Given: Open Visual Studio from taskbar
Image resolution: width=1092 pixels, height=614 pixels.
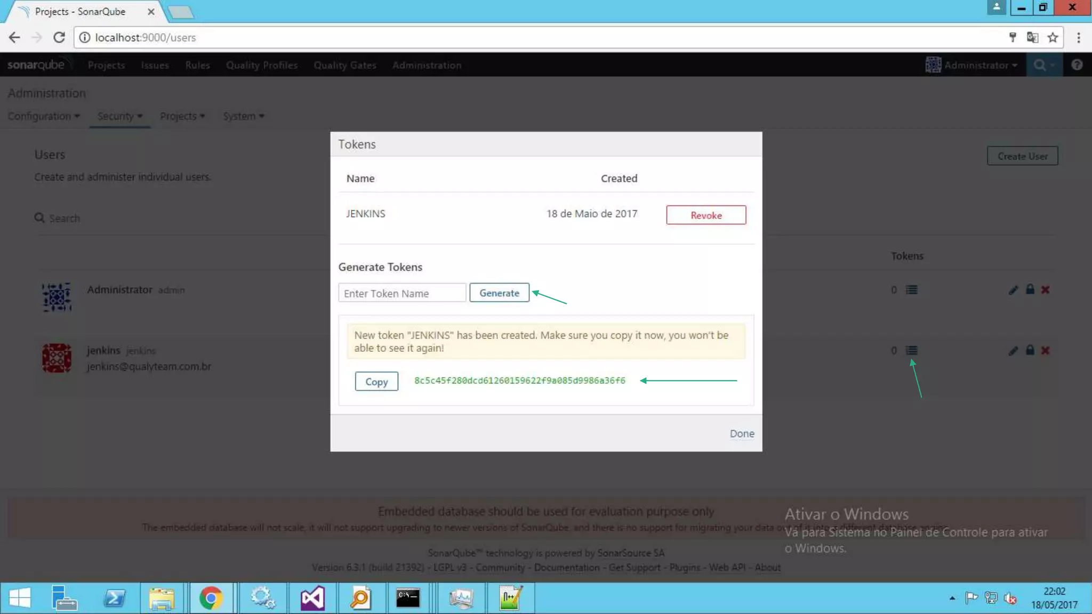Looking at the screenshot, I should 312,598.
